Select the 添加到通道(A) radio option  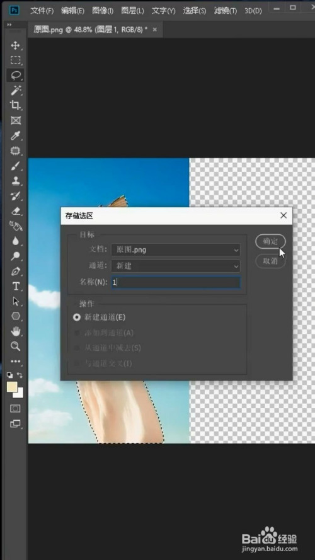pos(103,333)
